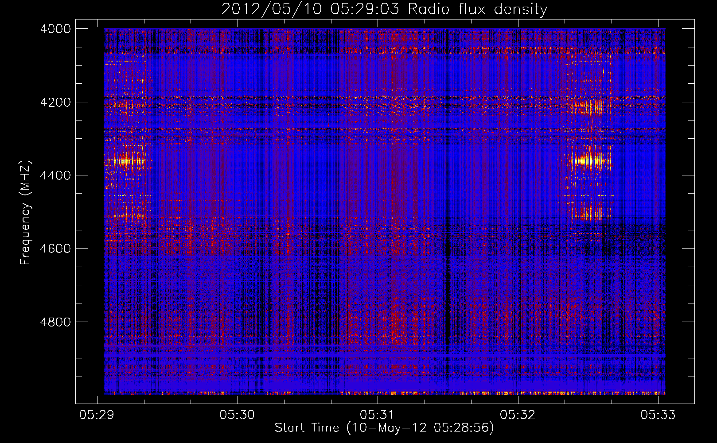Click the 4200 frequency tick label

pyautogui.click(x=55, y=102)
